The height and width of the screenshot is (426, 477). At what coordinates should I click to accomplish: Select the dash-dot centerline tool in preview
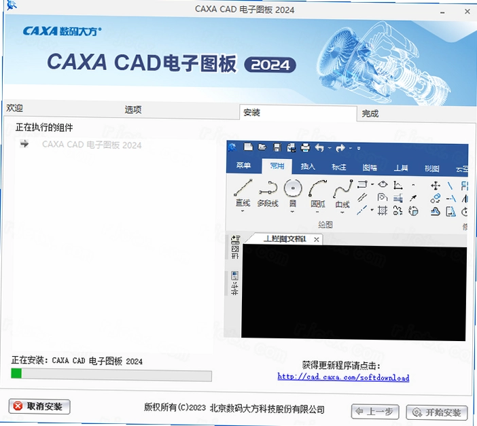[x=361, y=210]
